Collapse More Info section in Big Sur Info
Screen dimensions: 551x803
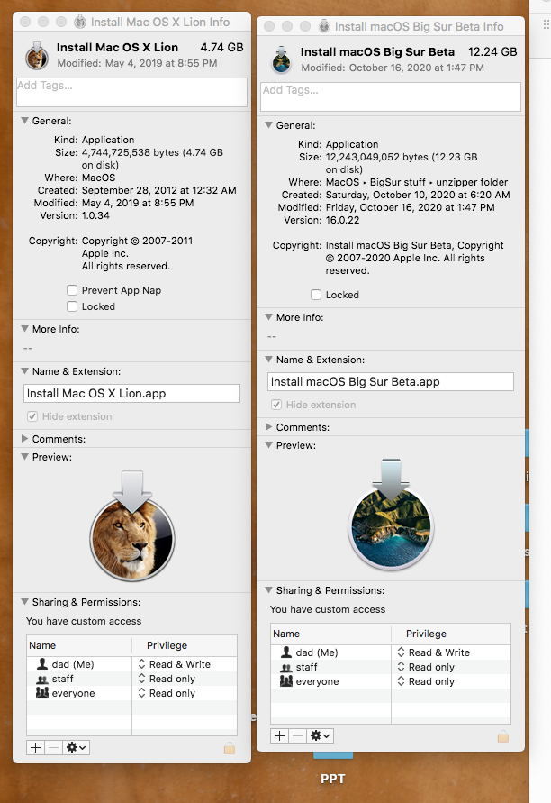coord(268,317)
